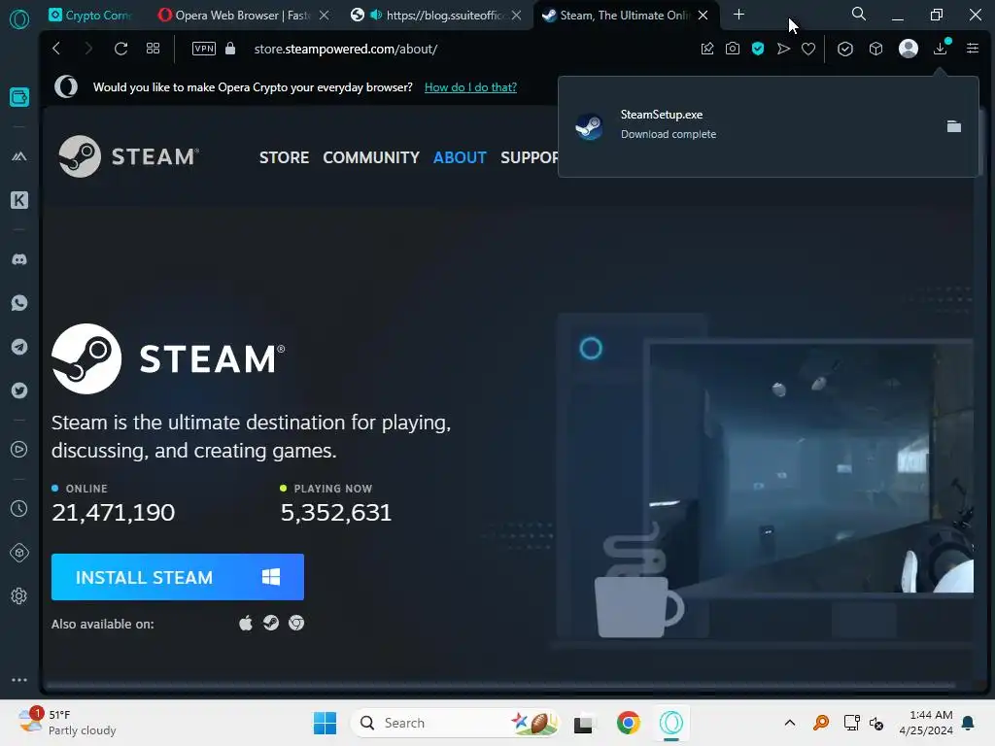995x746 pixels.
Task: Open the checkmark circle toolbar icon
Action: [x=844, y=49]
